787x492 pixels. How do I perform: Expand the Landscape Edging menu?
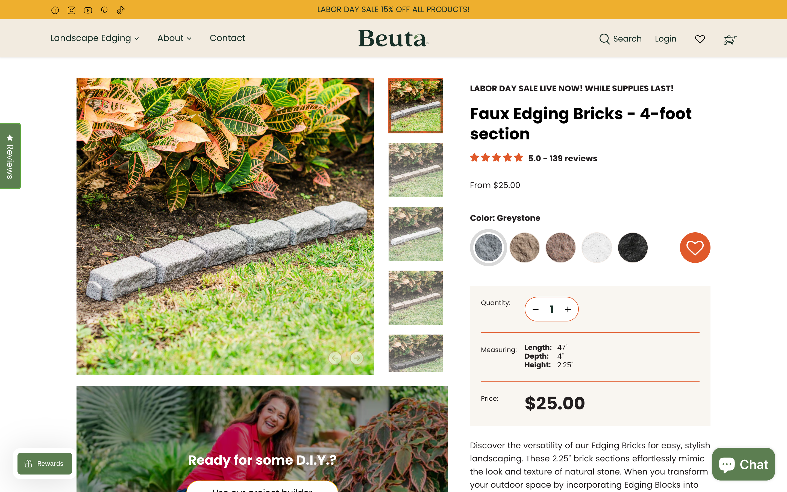95,38
